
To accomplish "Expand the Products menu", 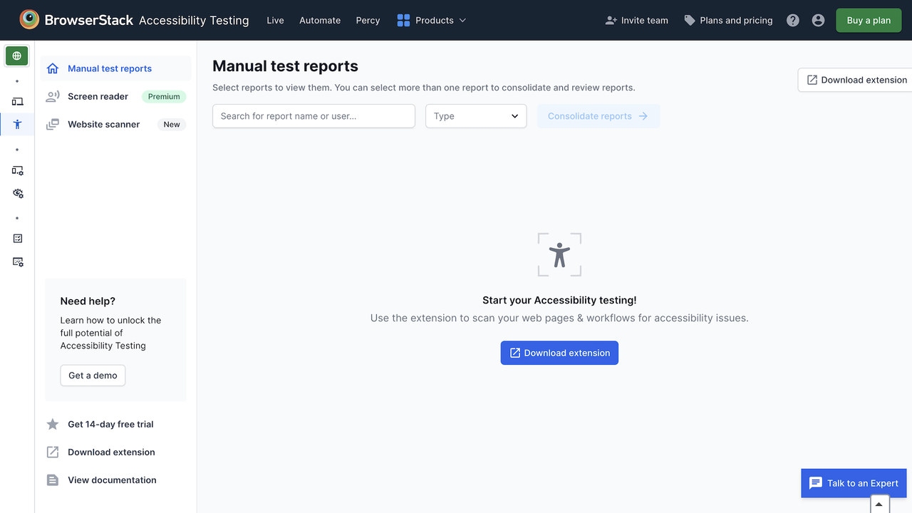I will (431, 21).
